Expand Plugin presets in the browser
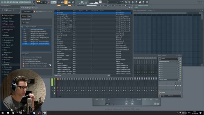 (x=9, y=24)
